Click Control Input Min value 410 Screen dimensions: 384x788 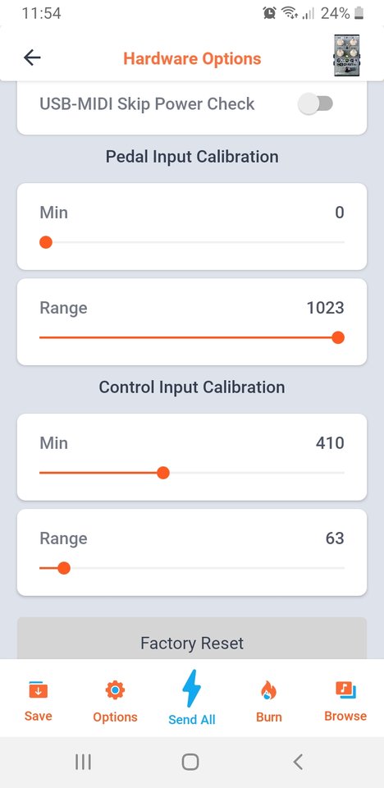coord(330,443)
